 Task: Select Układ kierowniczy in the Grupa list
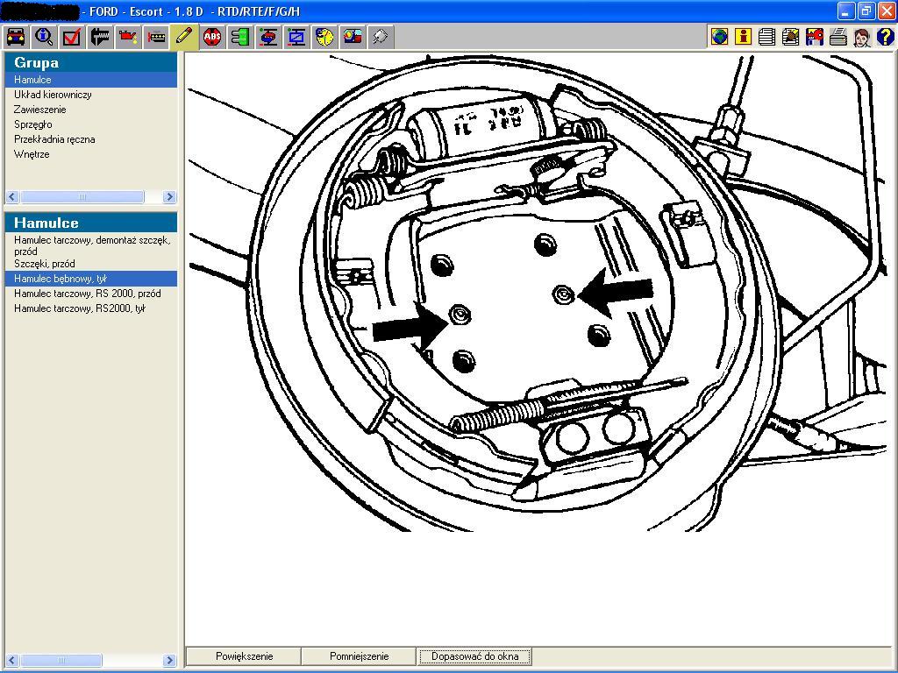click(53, 95)
